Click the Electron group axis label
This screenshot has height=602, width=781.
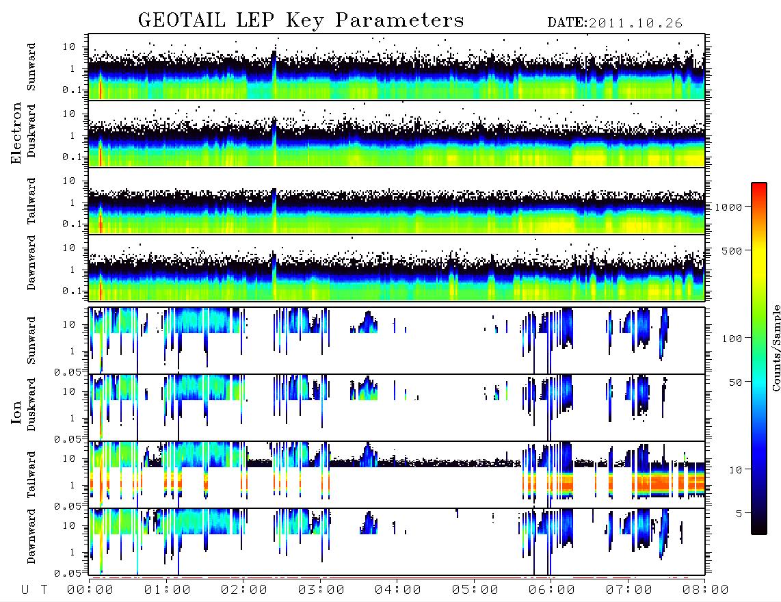[x=16, y=133]
